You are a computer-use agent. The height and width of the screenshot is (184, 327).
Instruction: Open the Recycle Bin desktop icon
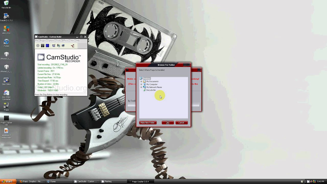[6, 5]
